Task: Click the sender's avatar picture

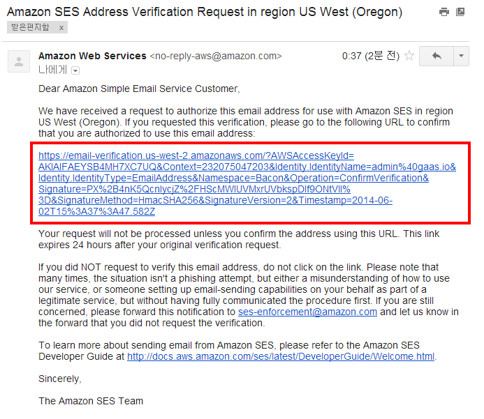Action: [x=17, y=61]
